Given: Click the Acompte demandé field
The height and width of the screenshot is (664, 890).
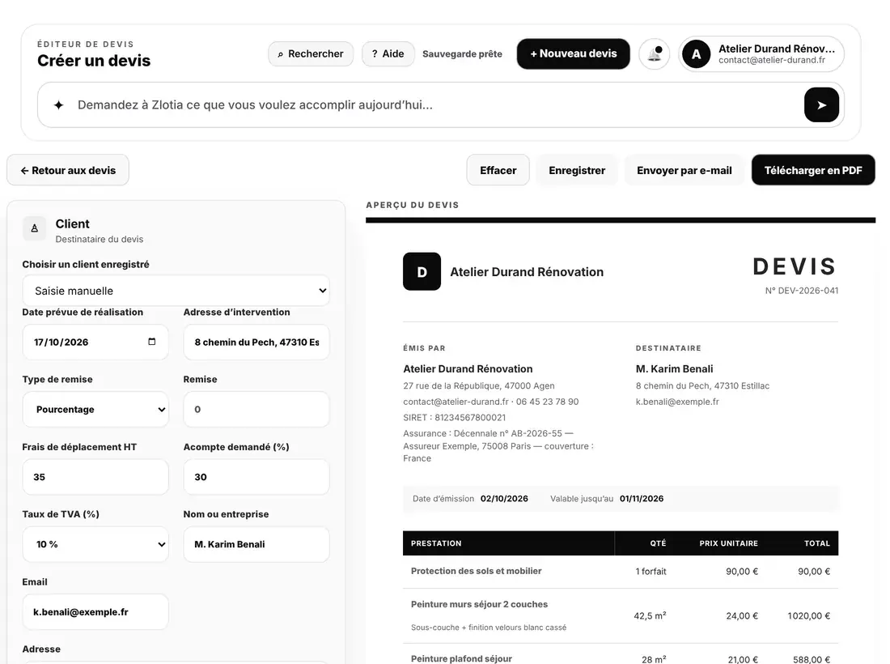Looking at the screenshot, I should [256, 477].
